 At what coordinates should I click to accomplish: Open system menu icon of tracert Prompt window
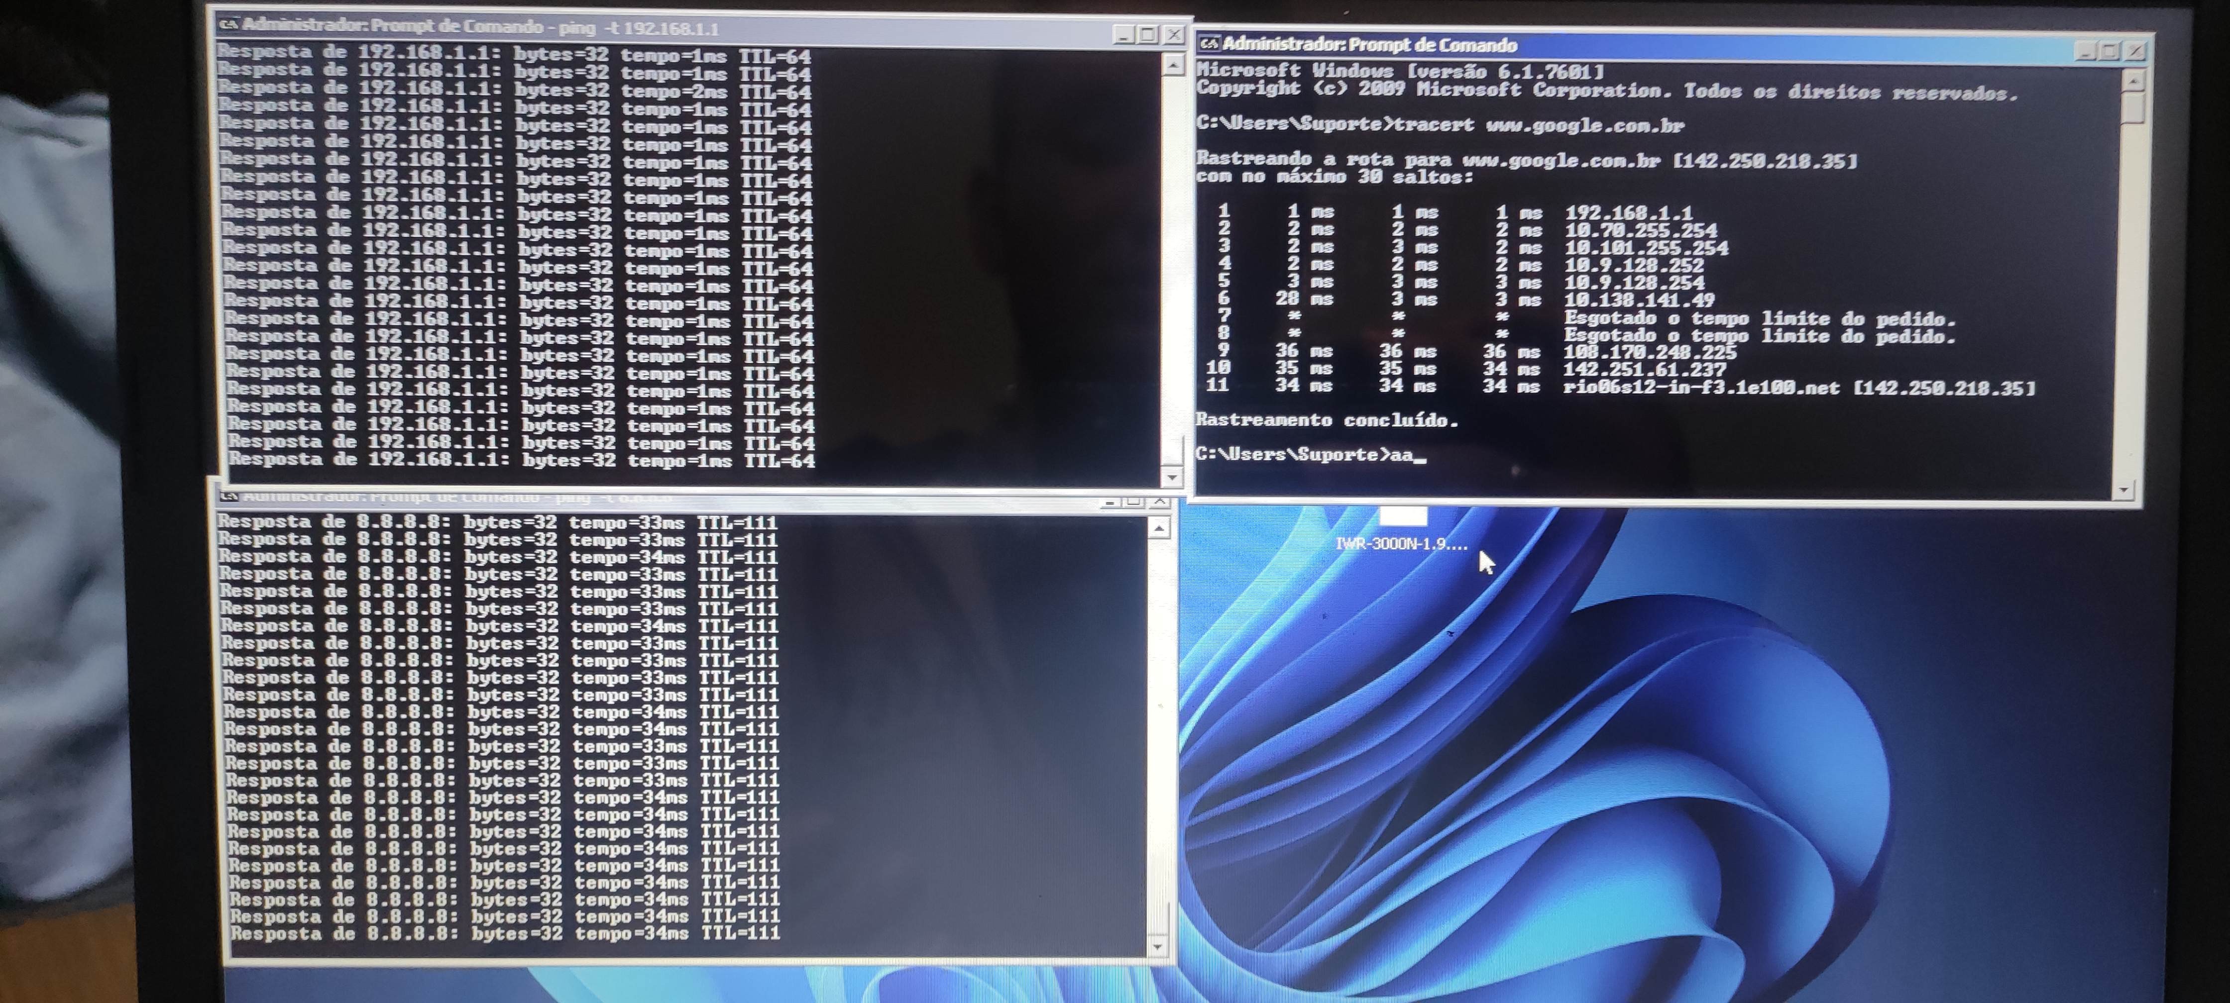[1210, 43]
